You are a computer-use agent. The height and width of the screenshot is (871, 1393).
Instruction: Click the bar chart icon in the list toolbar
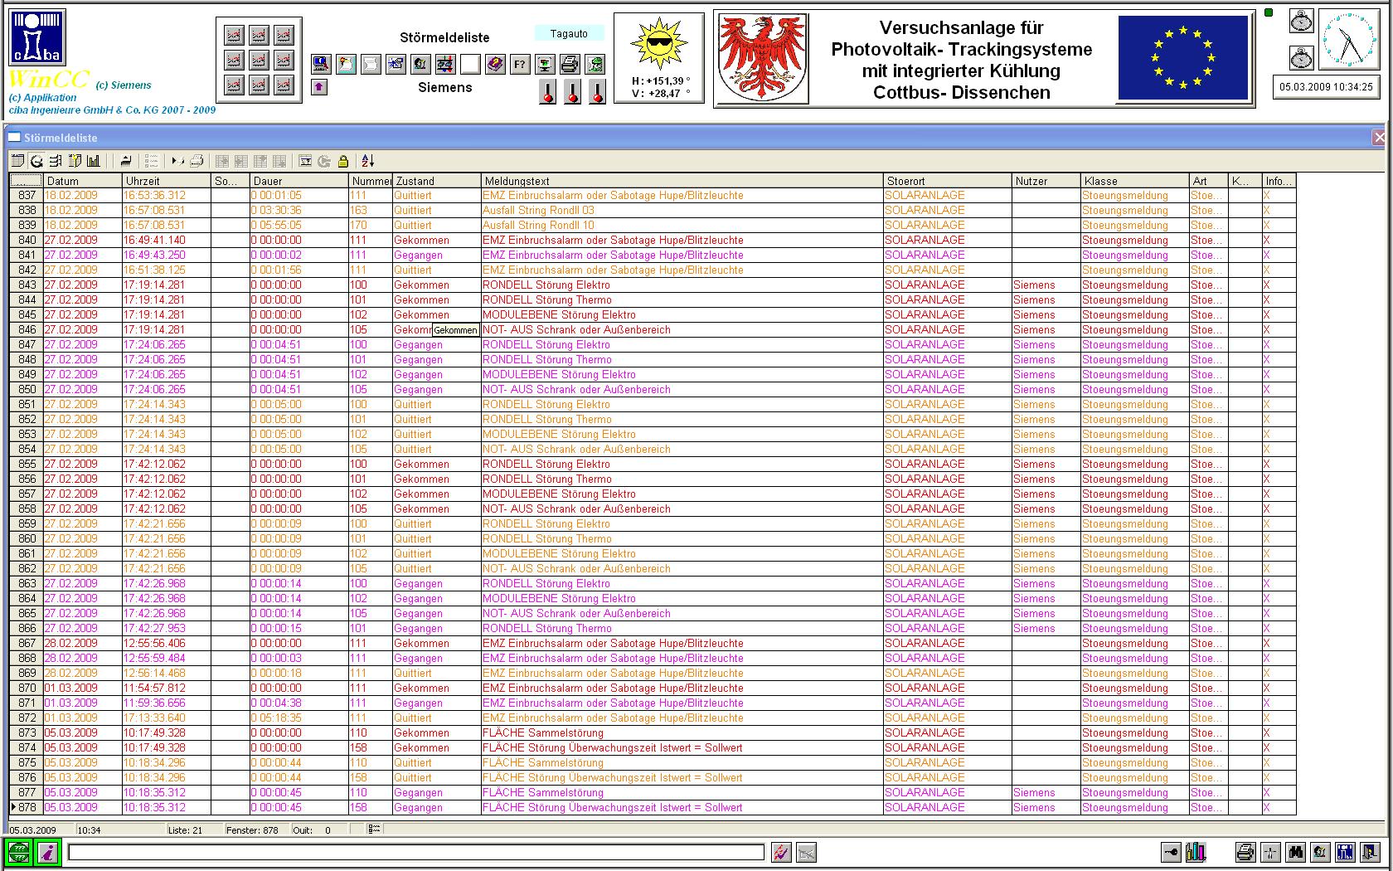click(x=94, y=161)
